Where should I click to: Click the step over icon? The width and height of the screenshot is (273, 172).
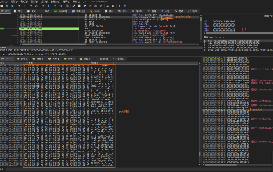click(37, 6)
